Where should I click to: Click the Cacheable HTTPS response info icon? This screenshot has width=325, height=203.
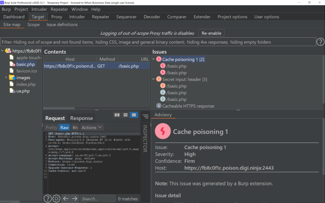coord(159,106)
